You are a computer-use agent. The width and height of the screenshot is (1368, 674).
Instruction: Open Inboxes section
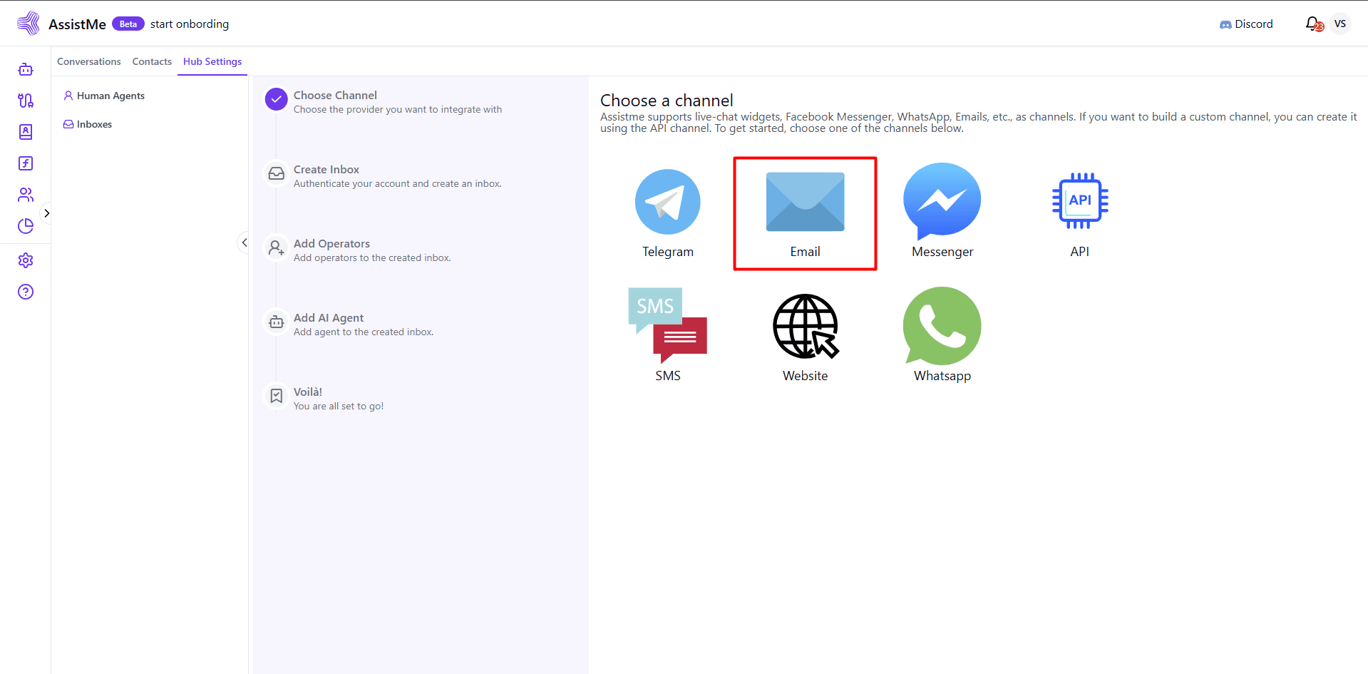[x=88, y=124]
